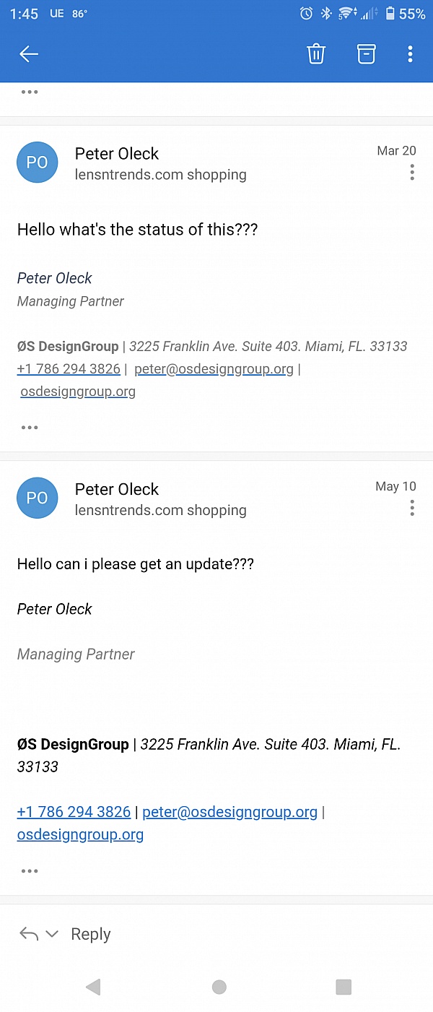
Task: Tap the Reply button
Action: 91,934
